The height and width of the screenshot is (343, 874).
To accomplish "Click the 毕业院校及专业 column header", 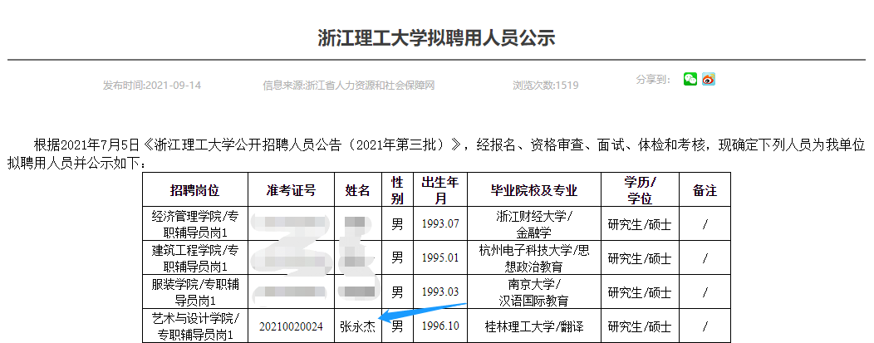I will pos(534,190).
